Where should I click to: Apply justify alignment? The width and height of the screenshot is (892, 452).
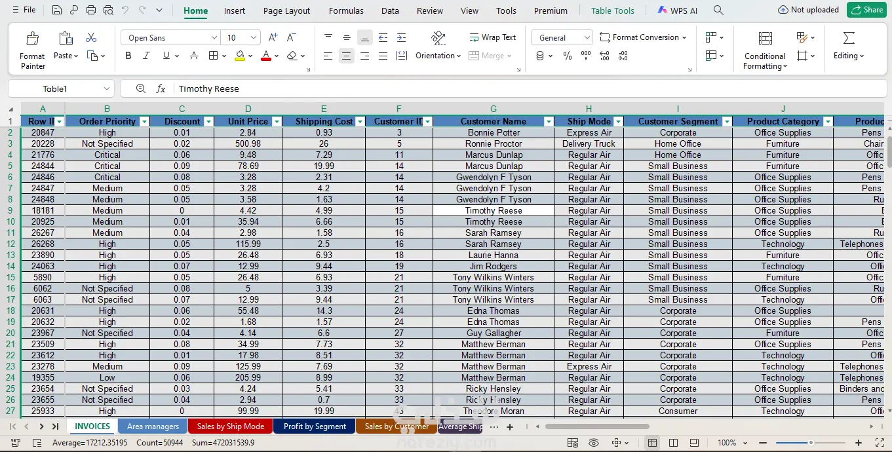pos(383,56)
